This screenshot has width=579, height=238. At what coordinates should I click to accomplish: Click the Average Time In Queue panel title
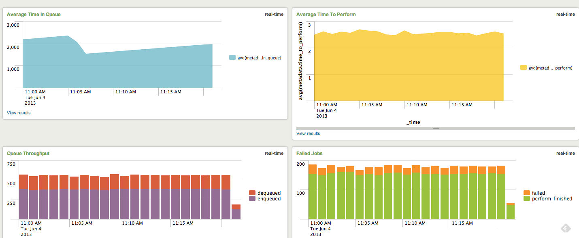click(34, 15)
